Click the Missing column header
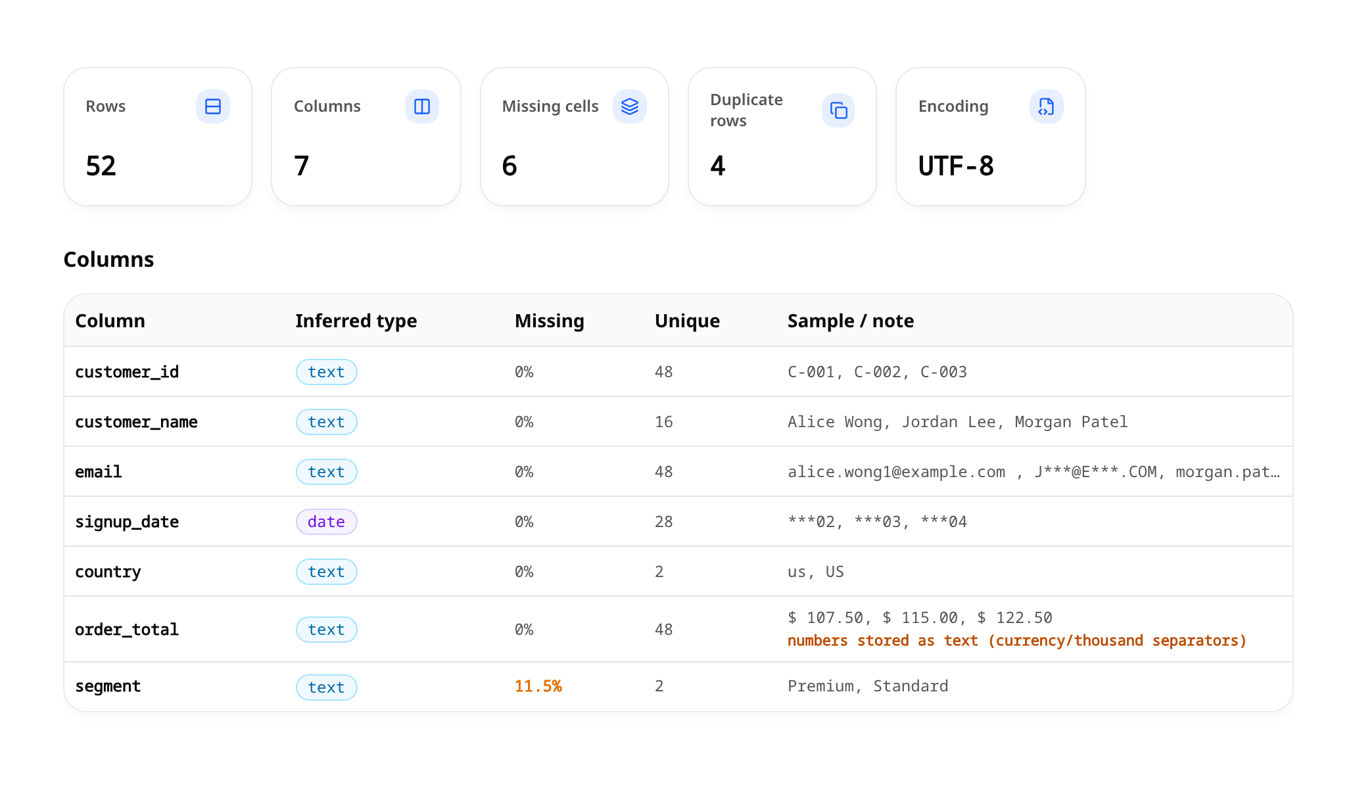 coord(549,321)
